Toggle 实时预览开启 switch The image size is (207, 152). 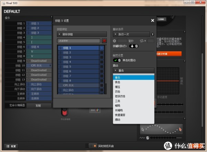click(93, 146)
